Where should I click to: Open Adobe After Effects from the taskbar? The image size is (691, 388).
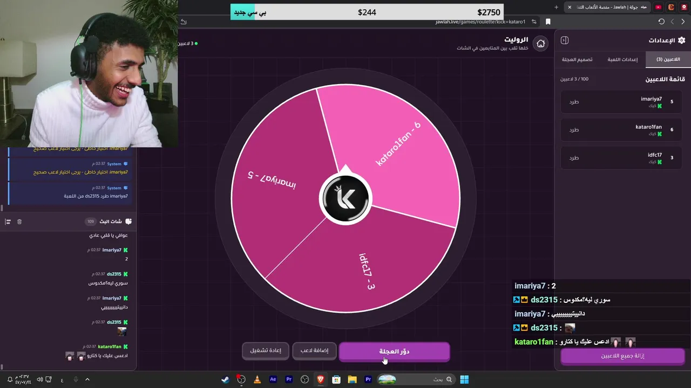click(273, 379)
